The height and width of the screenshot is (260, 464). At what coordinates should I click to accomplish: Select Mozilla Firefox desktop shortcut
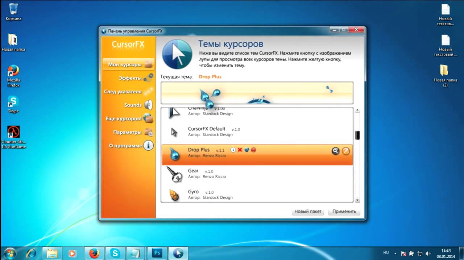(13, 76)
